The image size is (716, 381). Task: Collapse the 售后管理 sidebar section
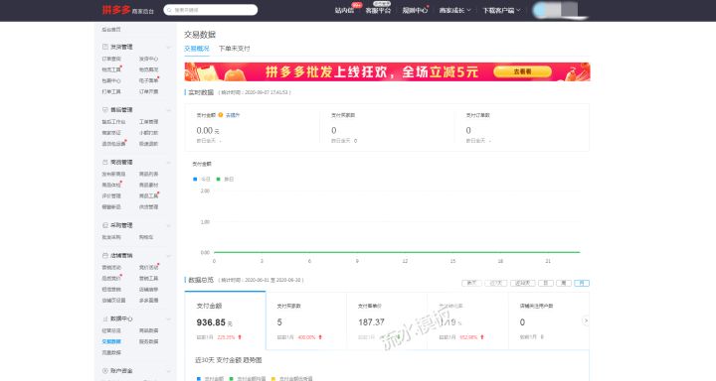(168, 110)
